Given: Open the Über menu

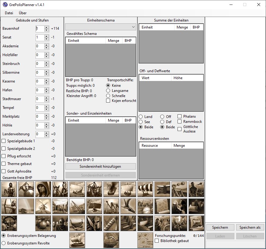Looking at the screenshot, I should click(22, 13).
